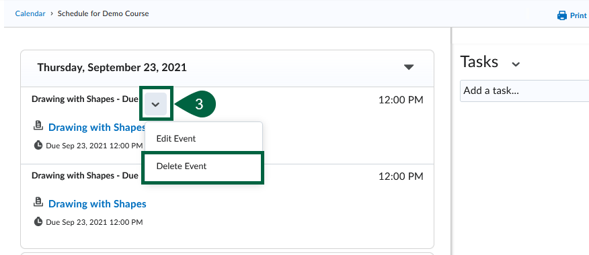589x255 pixels.
Task: Open first Drawing with Shapes link
Action: [x=97, y=127]
